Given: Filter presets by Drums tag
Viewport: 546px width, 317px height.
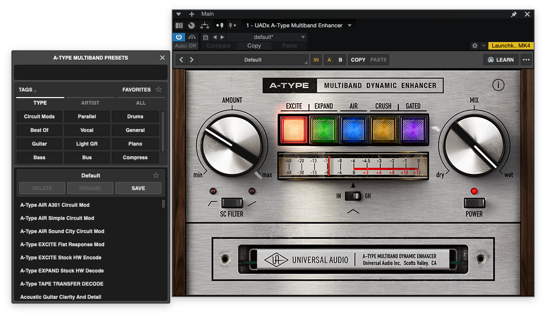Looking at the screenshot, I should pyautogui.click(x=135, y=117).
